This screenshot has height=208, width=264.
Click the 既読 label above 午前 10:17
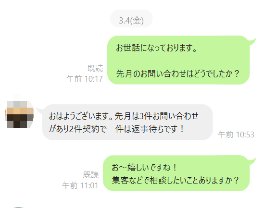pyautogui.click(x=95, y=68)
